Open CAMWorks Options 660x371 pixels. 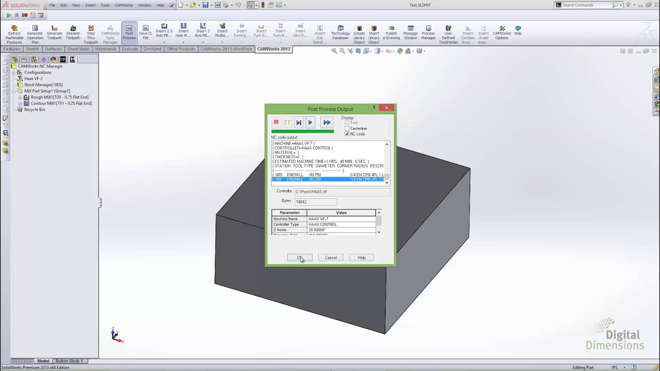click(x=502, y=33)
